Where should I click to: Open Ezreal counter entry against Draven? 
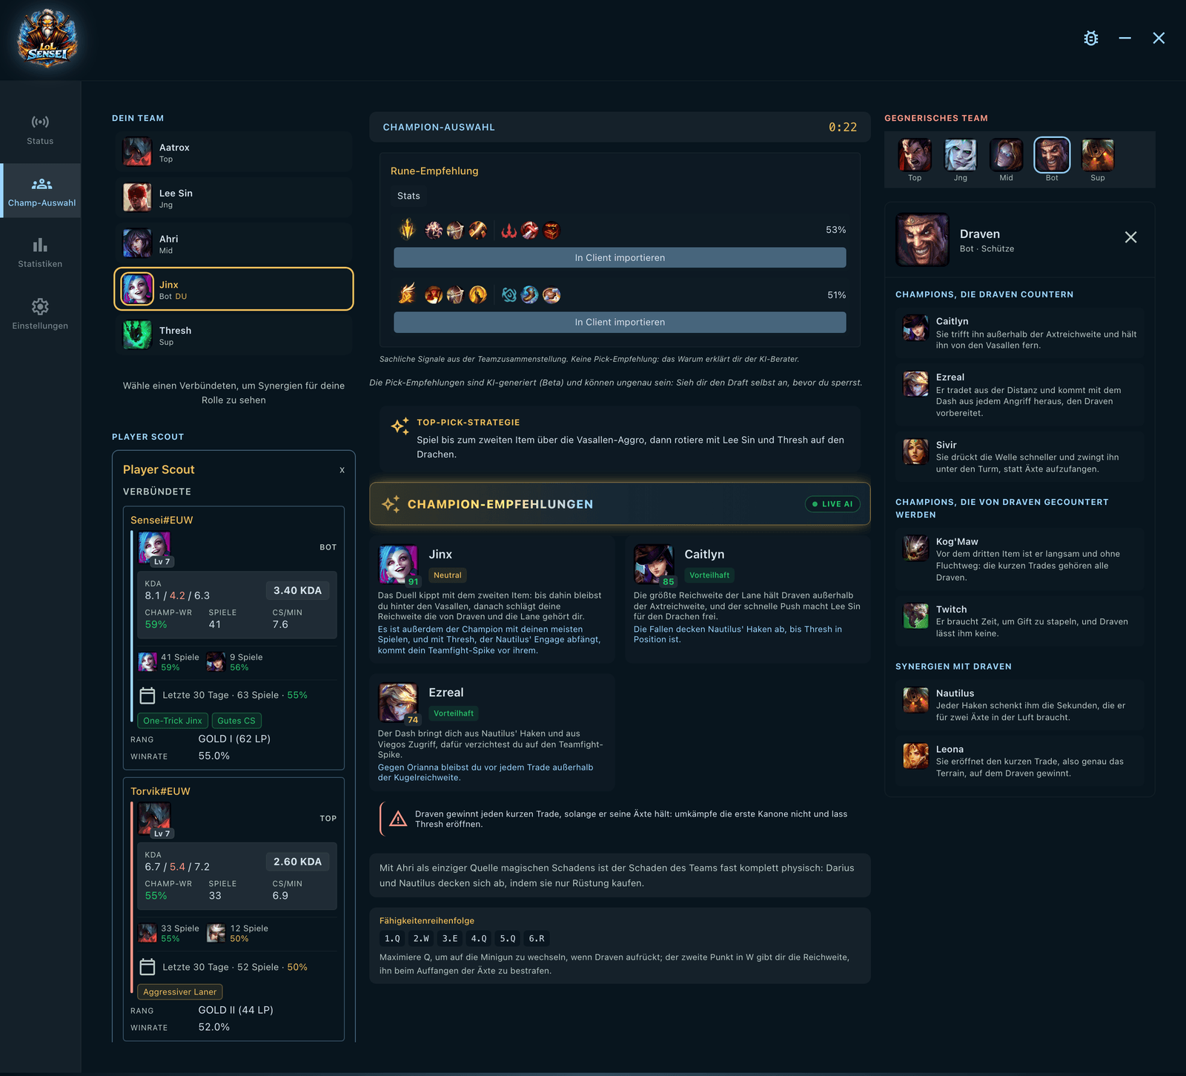click(x=1019, y=395)
